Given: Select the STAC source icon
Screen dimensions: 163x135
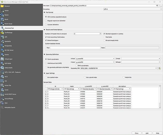Looking at the screenshot, I should 2,103.
